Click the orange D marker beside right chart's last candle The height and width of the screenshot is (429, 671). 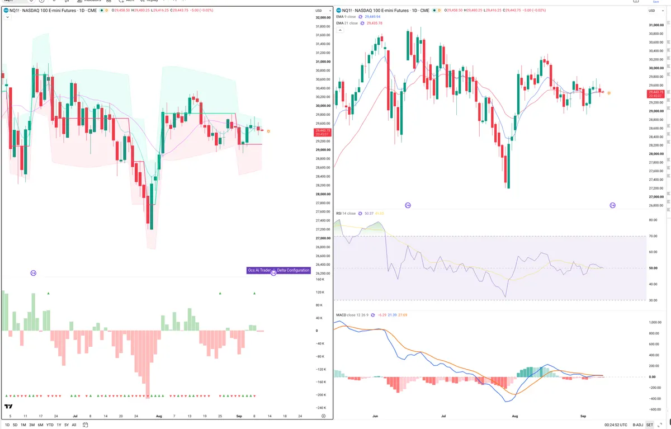[608, 93]
